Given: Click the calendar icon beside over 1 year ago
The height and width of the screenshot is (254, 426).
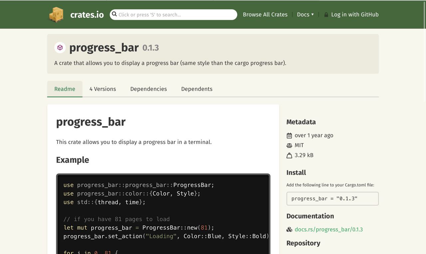Looking at the screenshot, I should [289, 135].
